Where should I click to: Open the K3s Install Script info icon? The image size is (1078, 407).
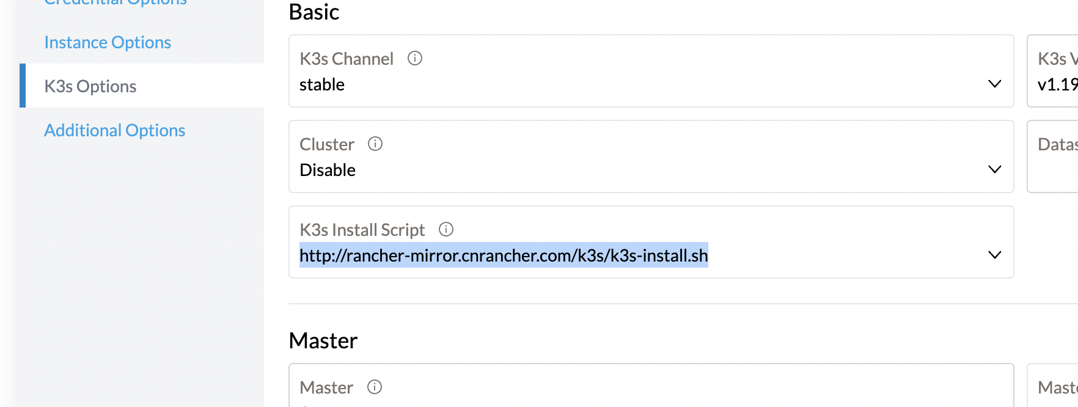click(x=446, y=229)
